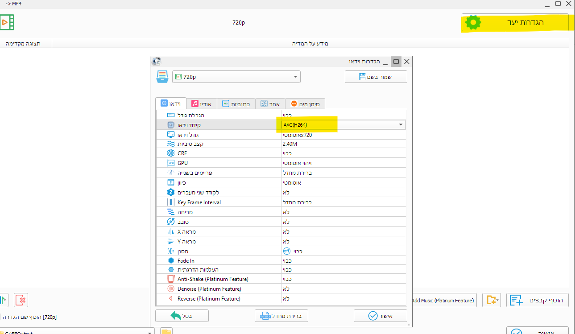The width and height of the screenshot is (575, 334).
Task: Click the flip icon beside מראה Y
Action: [x=171, y=241]
